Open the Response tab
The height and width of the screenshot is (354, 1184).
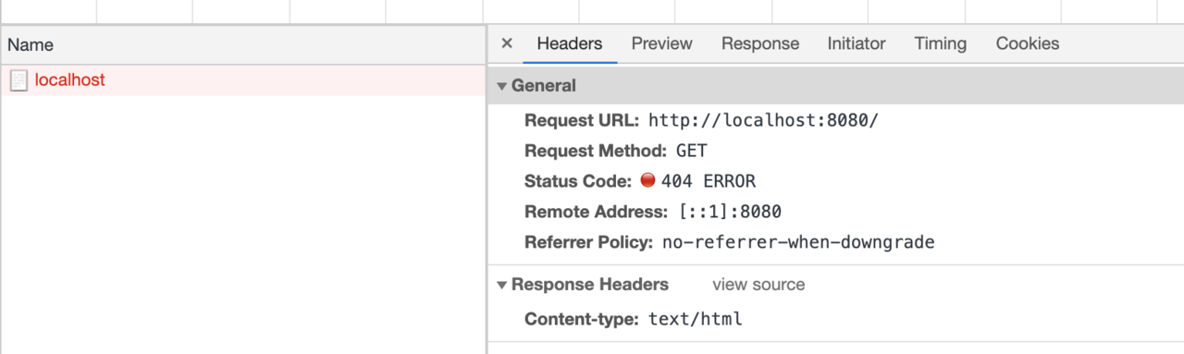pyautogui.click(x=760, y=43)
